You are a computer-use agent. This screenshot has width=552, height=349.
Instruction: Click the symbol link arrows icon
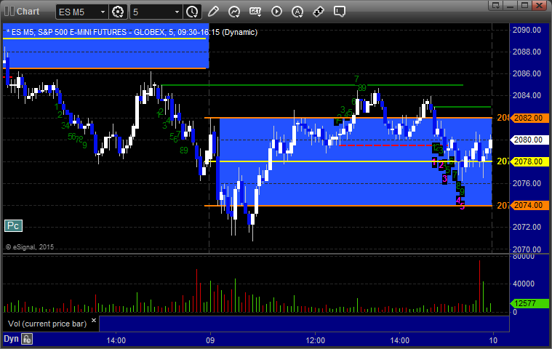(x=319, y=12)
